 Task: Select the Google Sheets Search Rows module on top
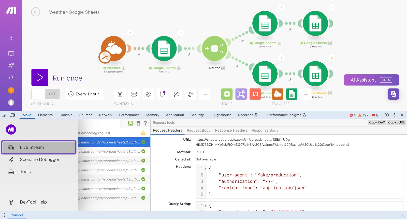pos(265,24)
